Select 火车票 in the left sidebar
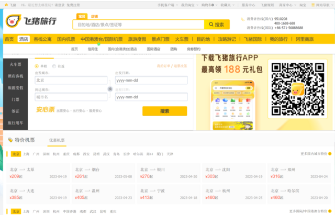335x215 pixels. tap(15, 64)
